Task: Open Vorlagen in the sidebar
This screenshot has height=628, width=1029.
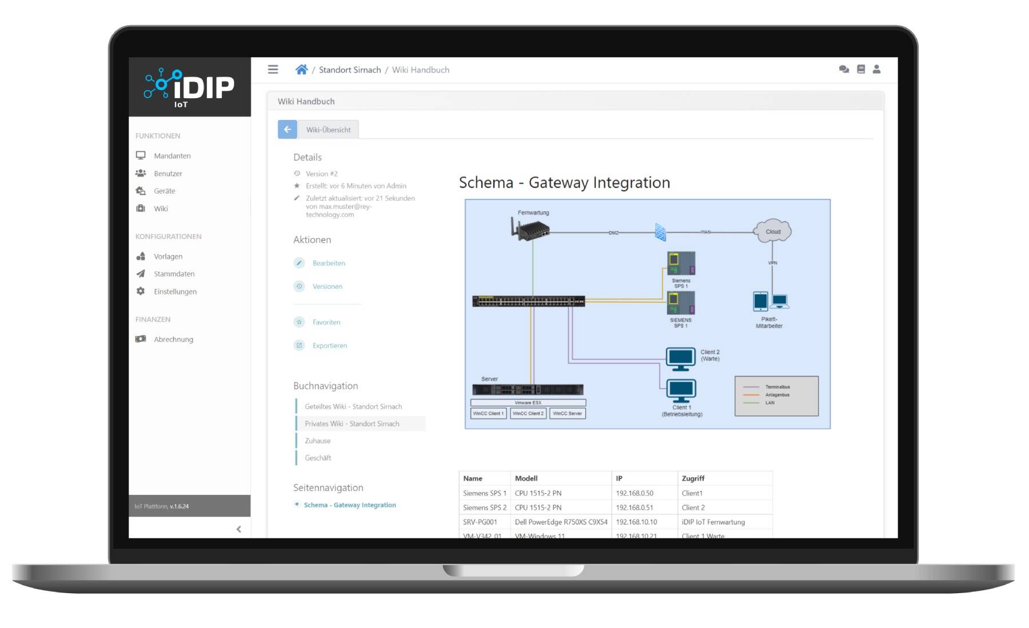Action: point(168,256)
